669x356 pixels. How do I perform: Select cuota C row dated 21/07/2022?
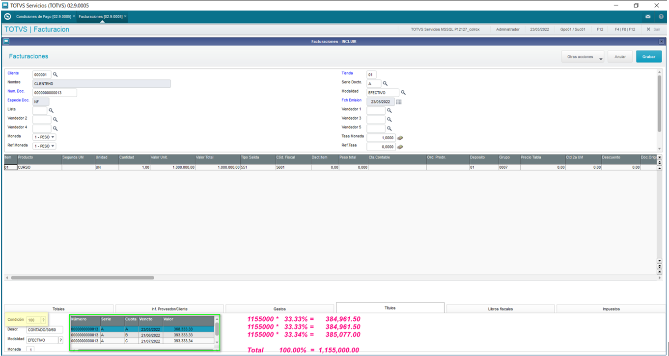tap(142, 341)
